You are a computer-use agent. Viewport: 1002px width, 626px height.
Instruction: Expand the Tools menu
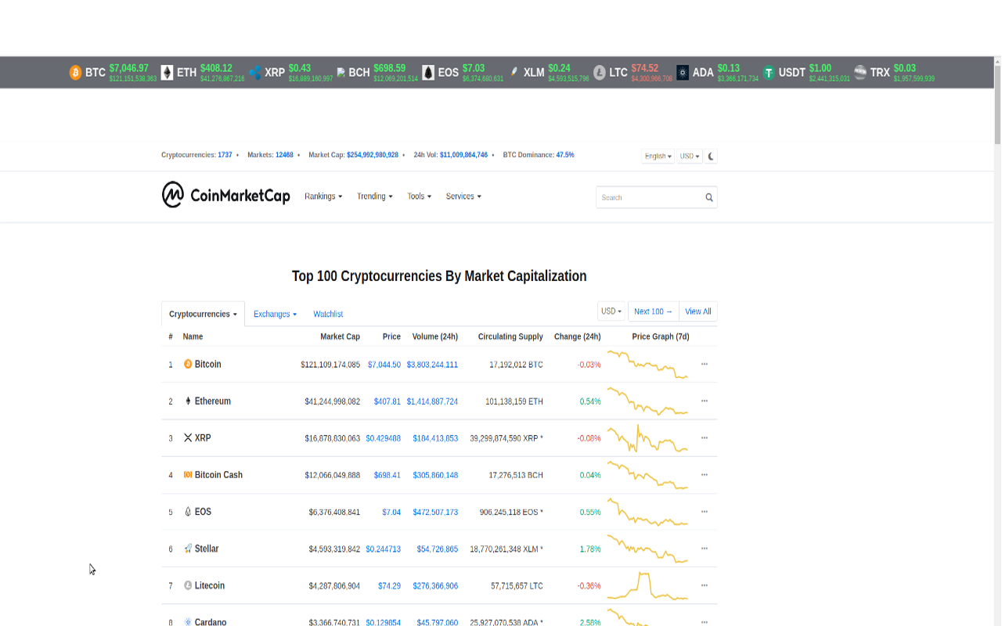pyautogui.click(x=420, y=196)
